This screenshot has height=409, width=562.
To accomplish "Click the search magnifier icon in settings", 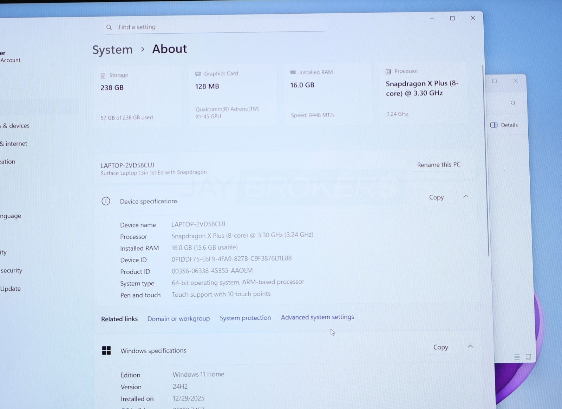I will tap(109, 27).
